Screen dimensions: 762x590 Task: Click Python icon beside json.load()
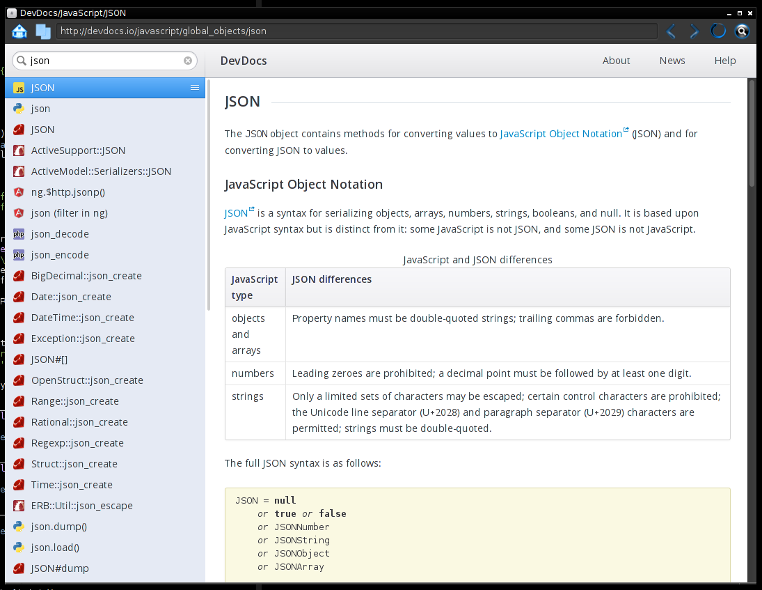click(x=19, y=548)
